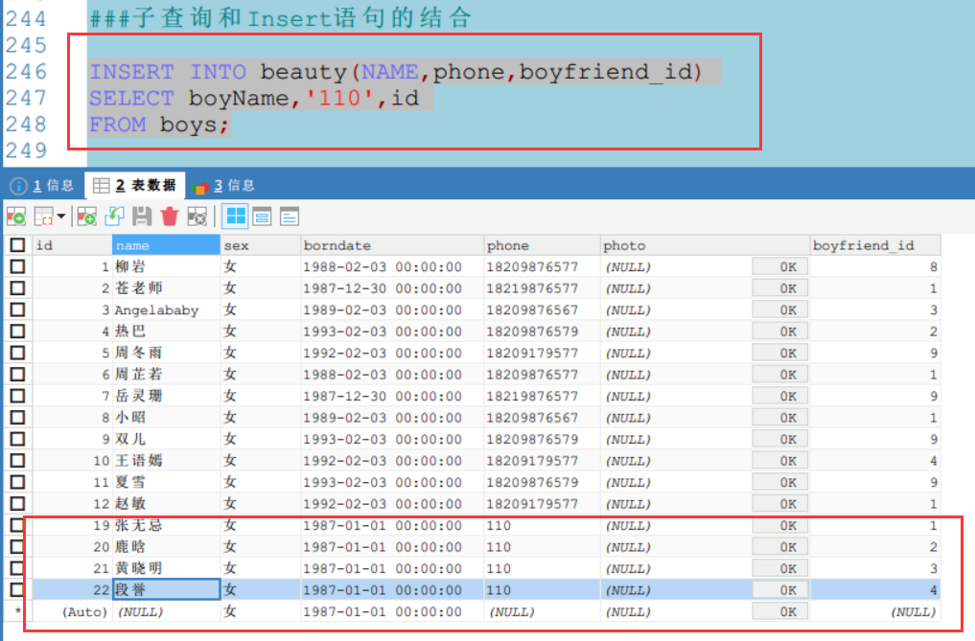The image size is (975, 641).
Task: Click phone cell 18219876577 for 苍老师
Action: 542,288
